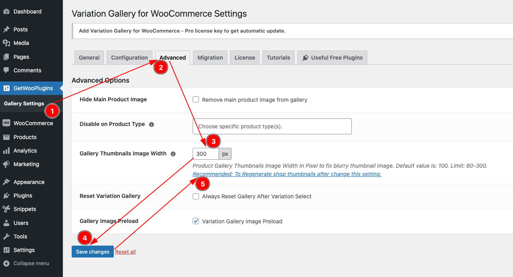Click the Gallery Image Preload label
The image size is (513, 277).
109,221
